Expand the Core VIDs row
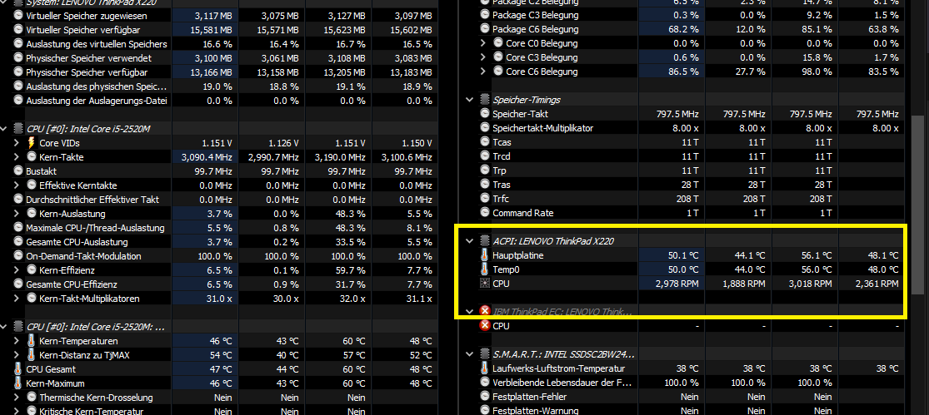Screen dimensions: 929x415 (x=17, y=143)
